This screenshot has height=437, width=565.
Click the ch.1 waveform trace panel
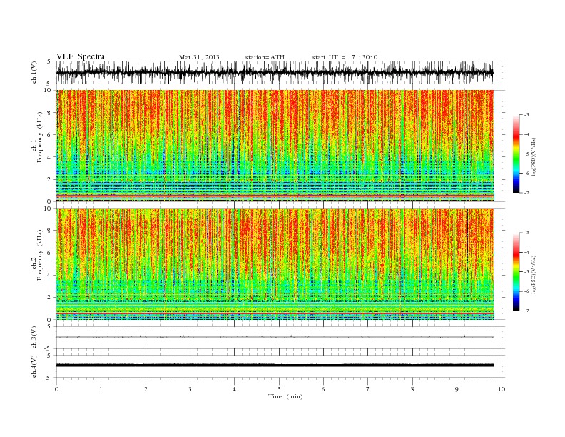click(x=280, y=72)
